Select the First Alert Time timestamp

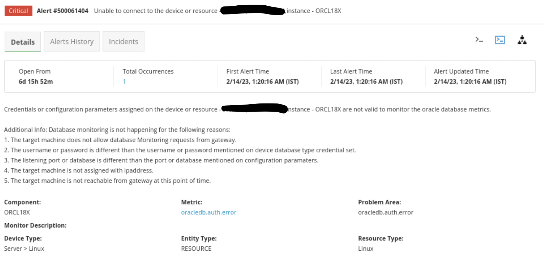(x=262, y=81)
